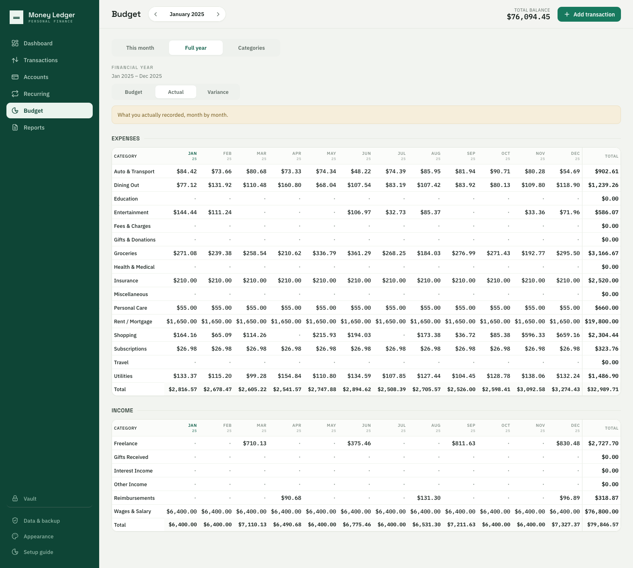This screenshot has height=568, width=633.
Task: Click the Gifts Received row label
Action: pos(131,457)
